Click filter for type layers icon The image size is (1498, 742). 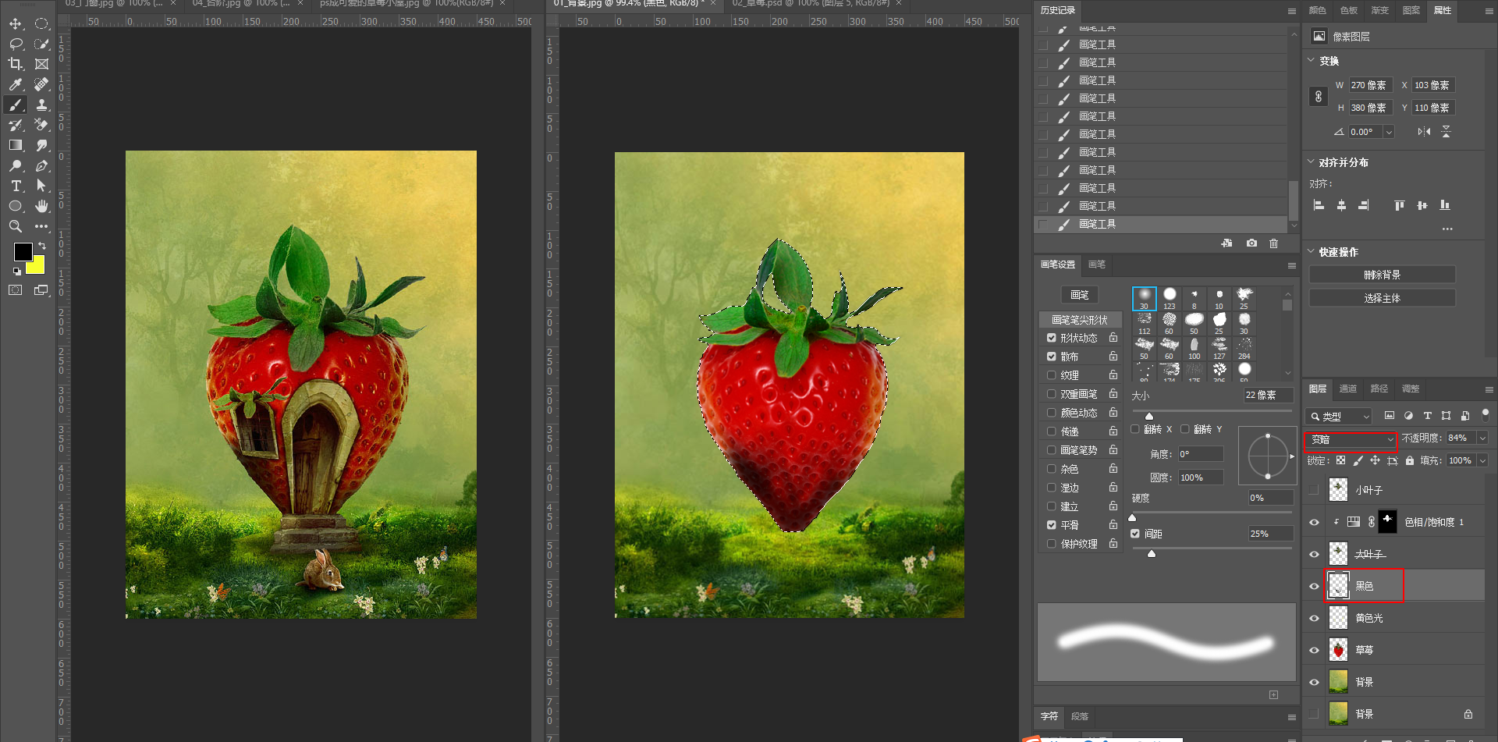[x=1427, y=416]
